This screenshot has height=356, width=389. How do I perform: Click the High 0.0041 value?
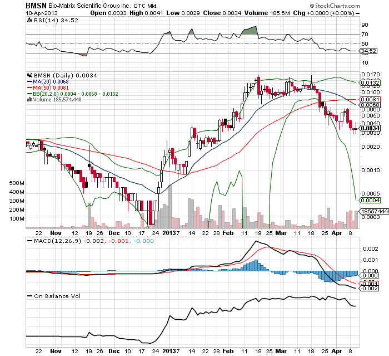(x=146, y=13)
